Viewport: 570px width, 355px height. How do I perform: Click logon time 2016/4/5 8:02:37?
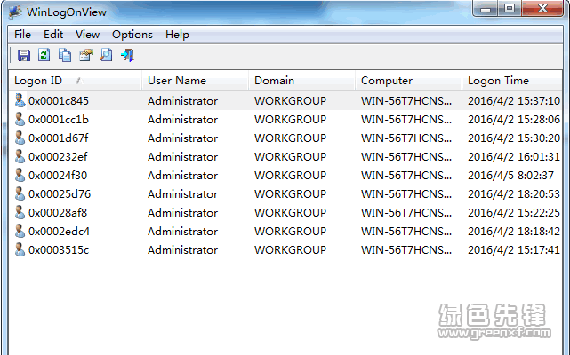(510, 175)
